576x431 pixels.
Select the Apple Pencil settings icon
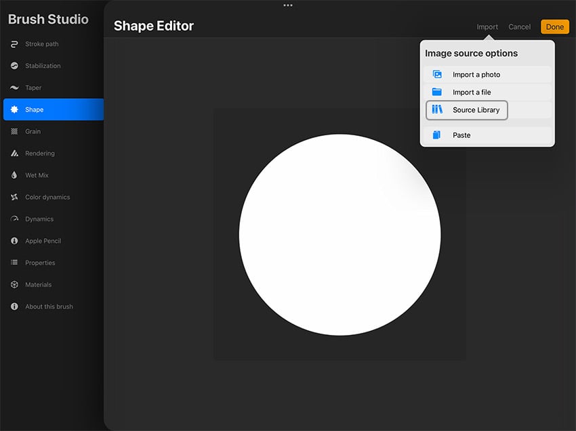(14, 240)
